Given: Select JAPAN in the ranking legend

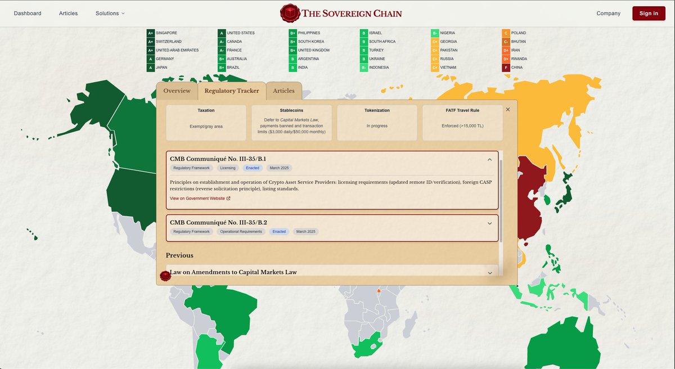Looking at the screenshot, I should [x=162, y=67].
